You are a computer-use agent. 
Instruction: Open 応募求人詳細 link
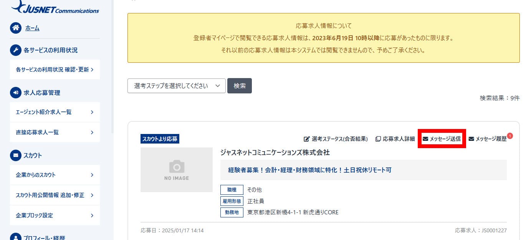coord(399,139)
